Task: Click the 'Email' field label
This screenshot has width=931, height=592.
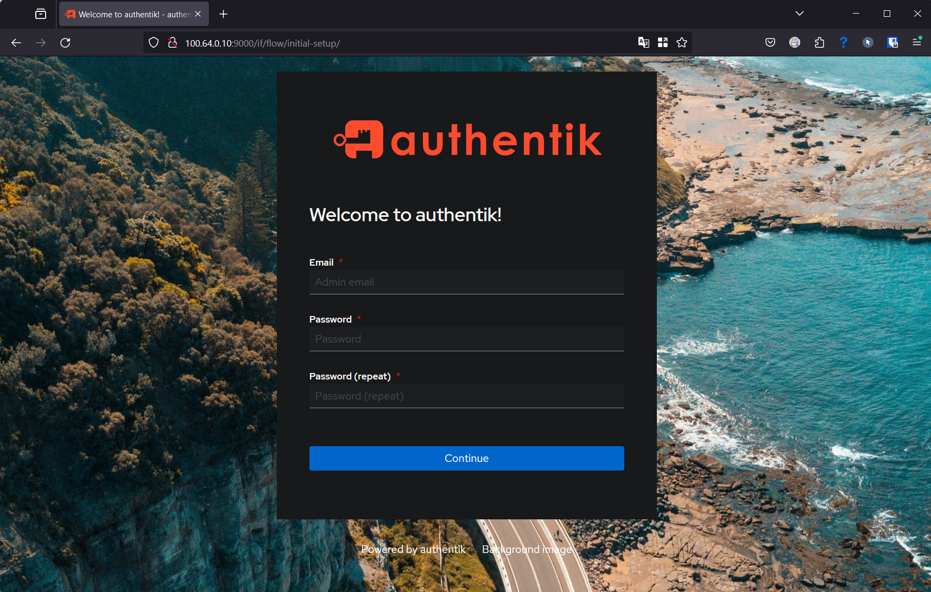Action: pyautogui.click(x=321, y=262)
